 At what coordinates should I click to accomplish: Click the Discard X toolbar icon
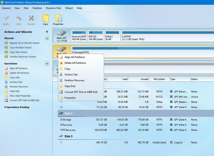[x=31, y=18]
